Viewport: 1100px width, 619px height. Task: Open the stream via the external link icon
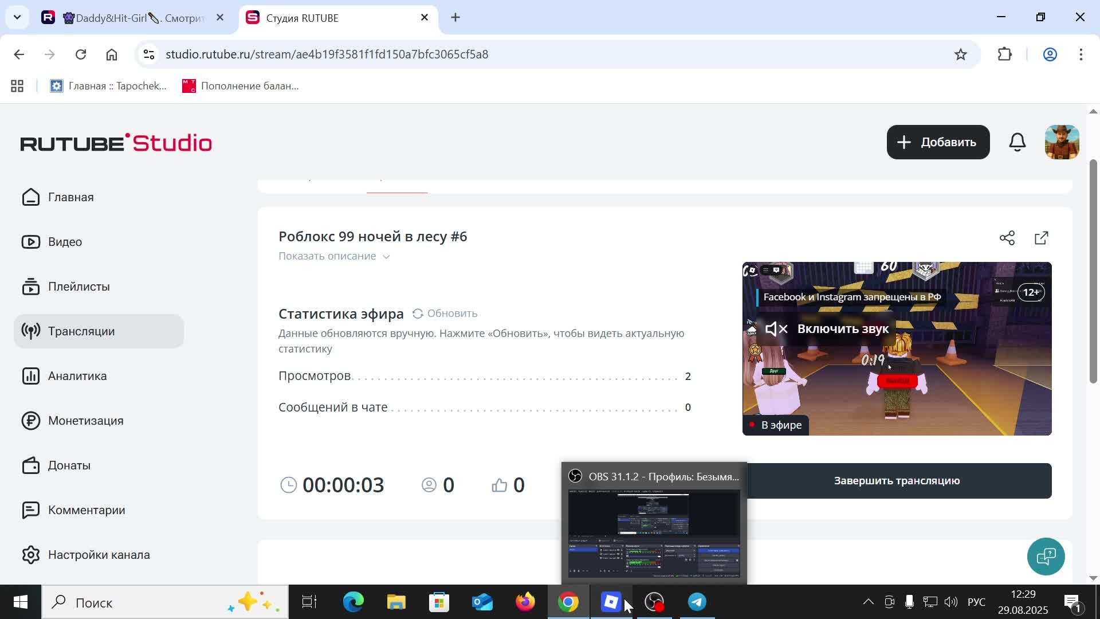(1041, 237)
